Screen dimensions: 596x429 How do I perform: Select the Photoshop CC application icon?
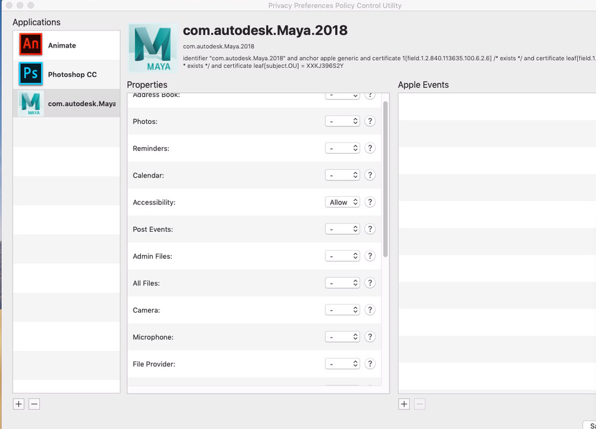click(31, 74)
